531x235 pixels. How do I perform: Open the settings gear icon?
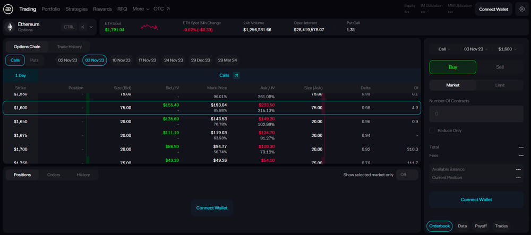coord(522,9)
